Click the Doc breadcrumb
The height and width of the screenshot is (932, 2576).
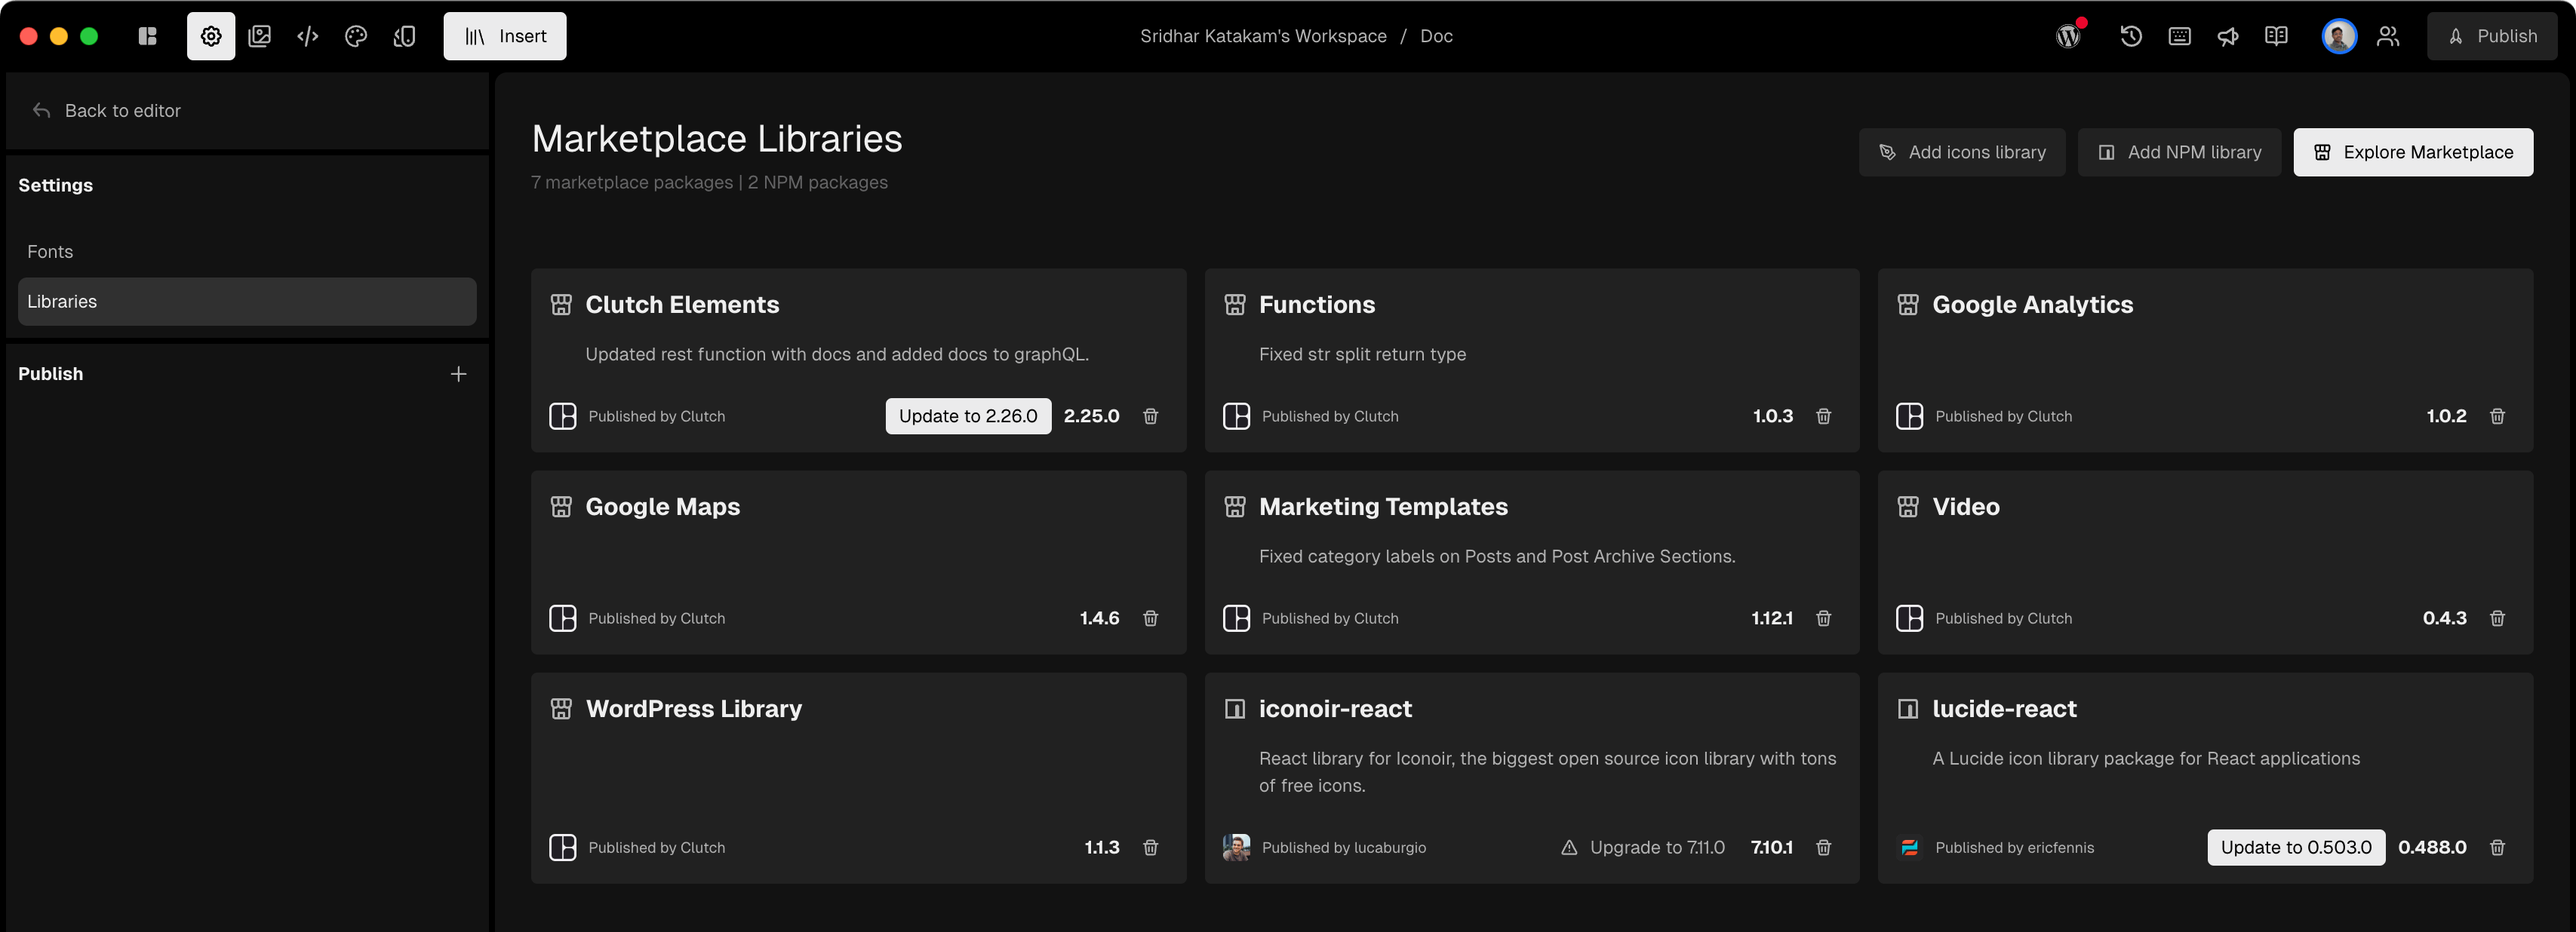click(1436, 36)
